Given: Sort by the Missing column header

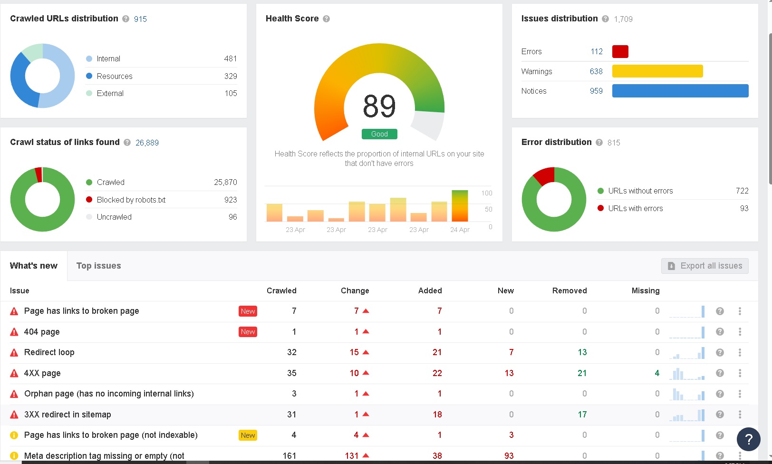Looking at the screenshot, I should tap(646, 290).
